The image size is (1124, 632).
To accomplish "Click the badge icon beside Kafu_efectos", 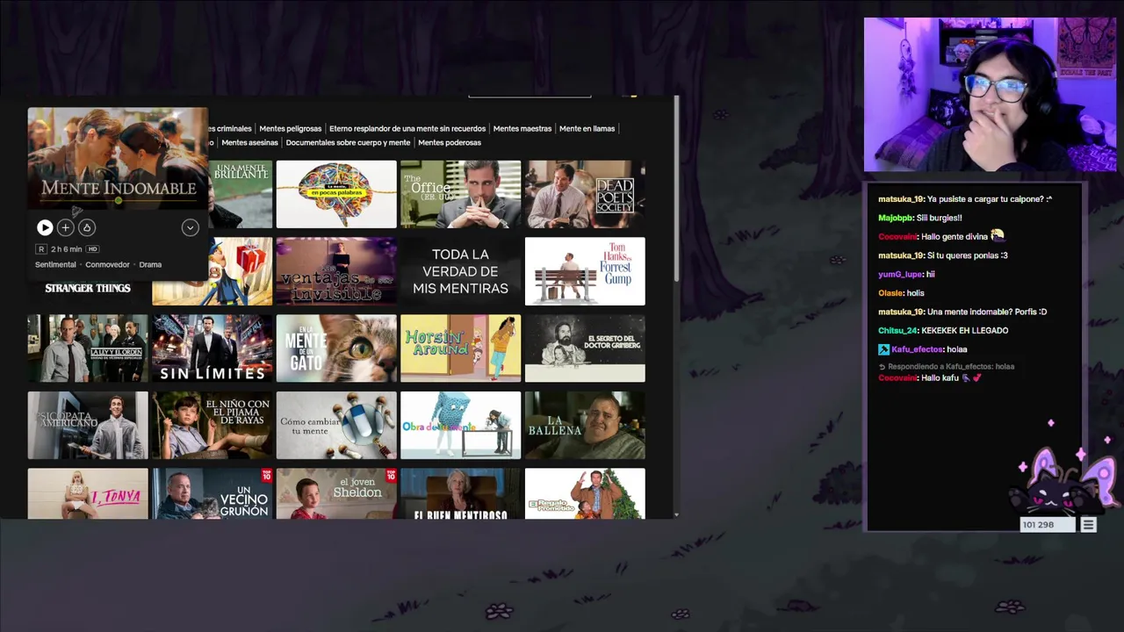I will click(883, 349).
